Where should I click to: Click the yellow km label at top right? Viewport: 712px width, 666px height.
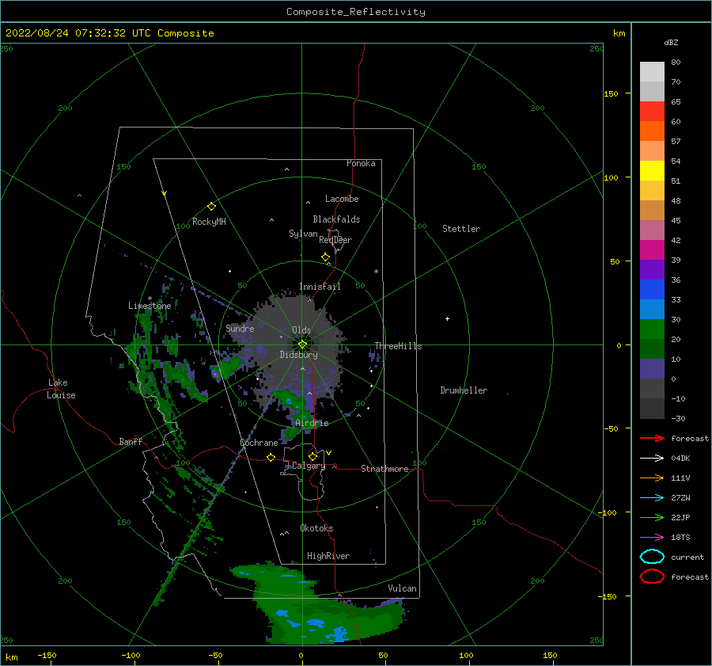[619, 33]
